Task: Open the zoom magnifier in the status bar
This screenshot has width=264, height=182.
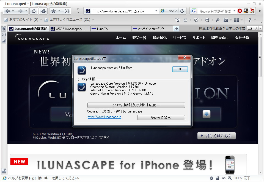Action: pos(230,178)
